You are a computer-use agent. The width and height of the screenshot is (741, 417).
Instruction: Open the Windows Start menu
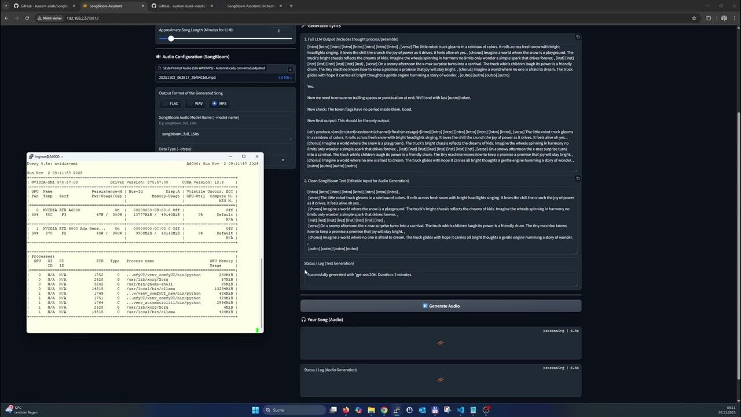coord(255,410)
